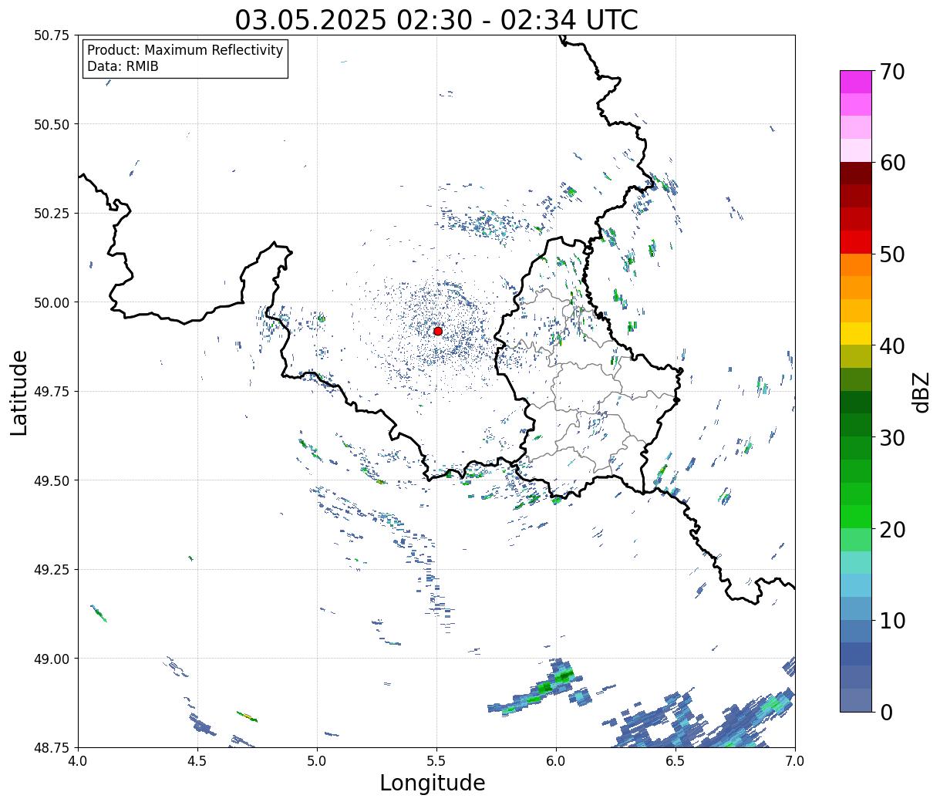Click the colorbar tick label 50
Screen dimensions: 940x802
pos(892,254)
